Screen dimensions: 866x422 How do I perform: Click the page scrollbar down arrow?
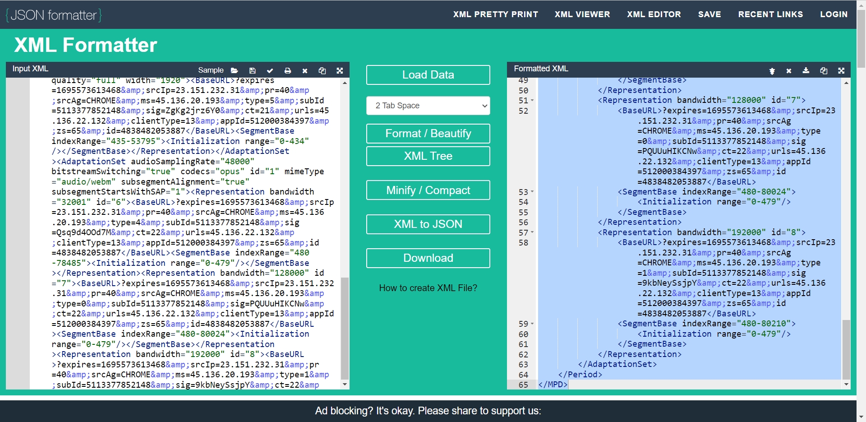tap(861, 417)
